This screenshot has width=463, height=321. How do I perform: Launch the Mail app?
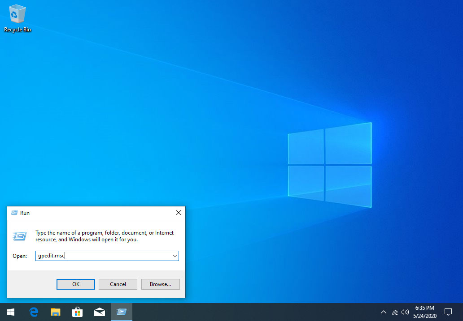pos(100,312)
